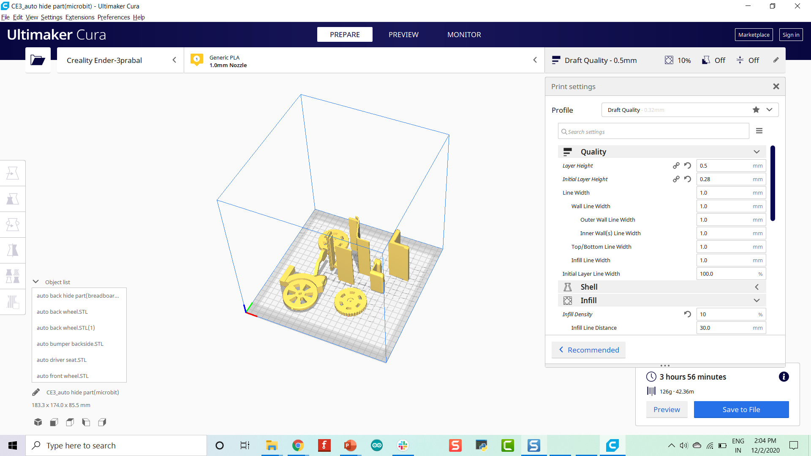Reset Initial Layer Height value
This screenshot has width=811, height=456.
pos(688,179)
